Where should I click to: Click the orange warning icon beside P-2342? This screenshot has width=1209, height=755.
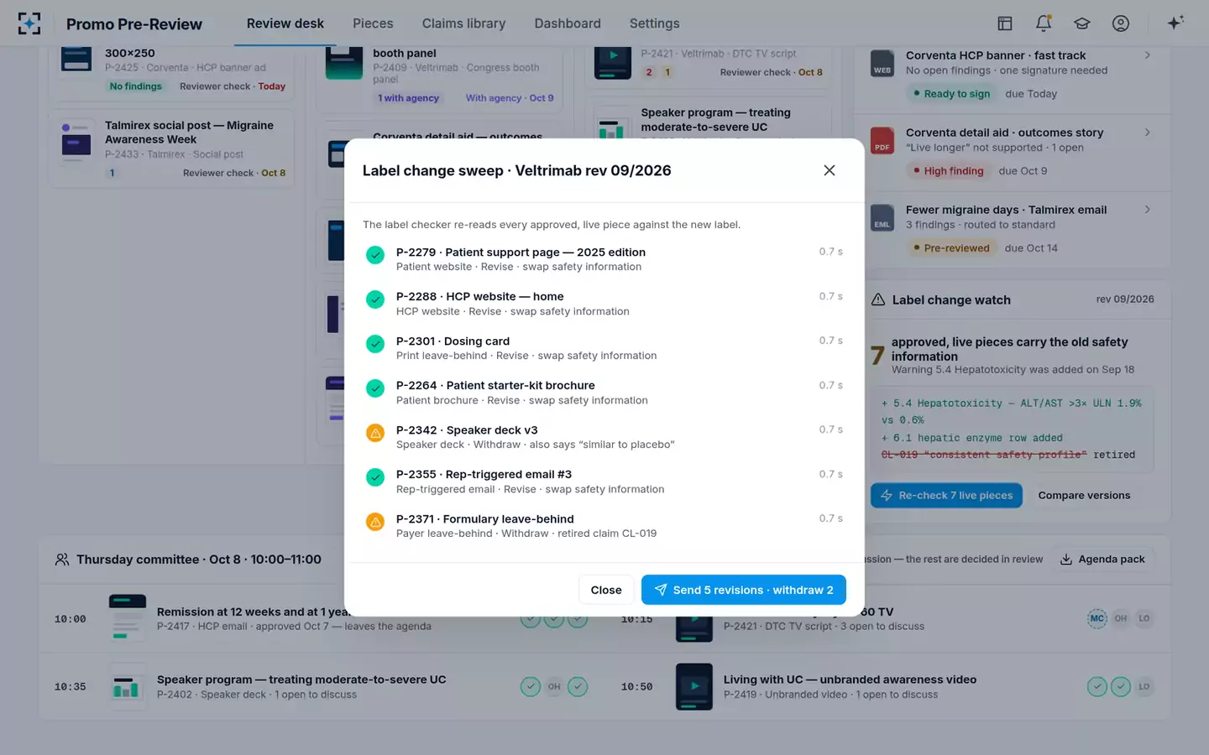pyautogui.click(x=375, y=433)
